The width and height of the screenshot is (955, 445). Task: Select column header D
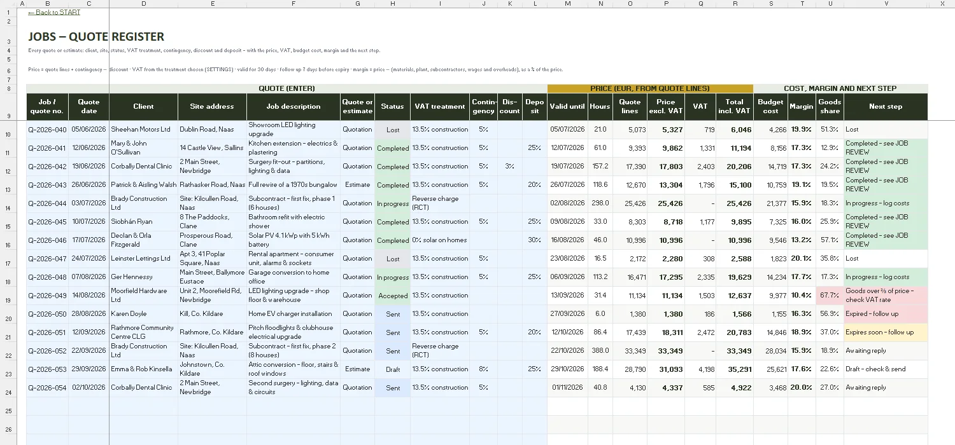144,4
